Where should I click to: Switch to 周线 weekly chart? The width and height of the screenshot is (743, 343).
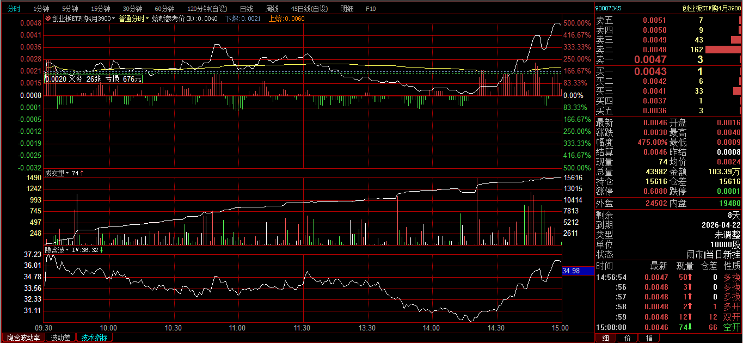click(272, 9)
